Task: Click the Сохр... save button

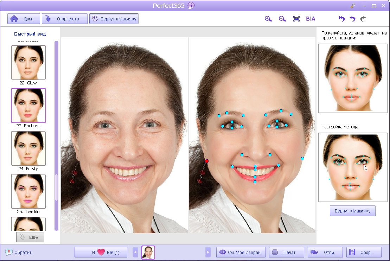Action: pyautogui.click(x=364, y=252)
